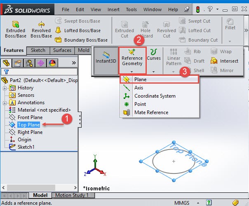This screenshot has height=206, width=249.
Task: Select the Revolved Boss/Base tool
Action: point(41,30)
